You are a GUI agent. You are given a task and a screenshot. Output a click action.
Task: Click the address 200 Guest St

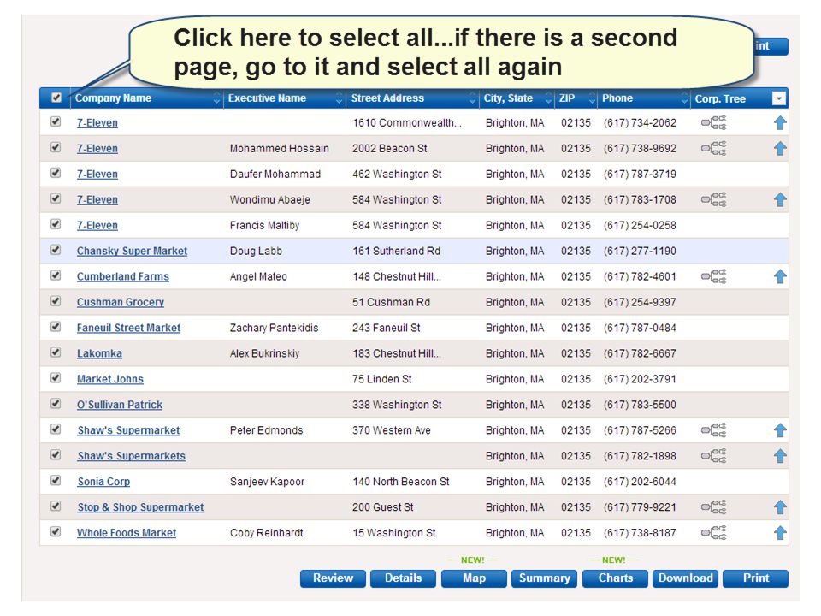click(383, 507)
